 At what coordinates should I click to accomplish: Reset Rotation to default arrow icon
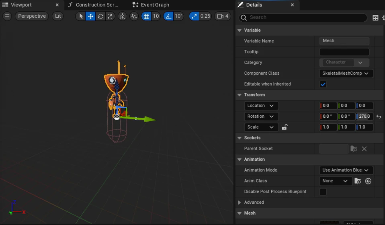379,117
